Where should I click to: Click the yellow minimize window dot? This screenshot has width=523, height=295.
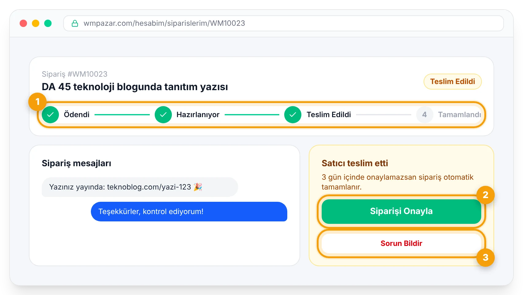[36, 23]
